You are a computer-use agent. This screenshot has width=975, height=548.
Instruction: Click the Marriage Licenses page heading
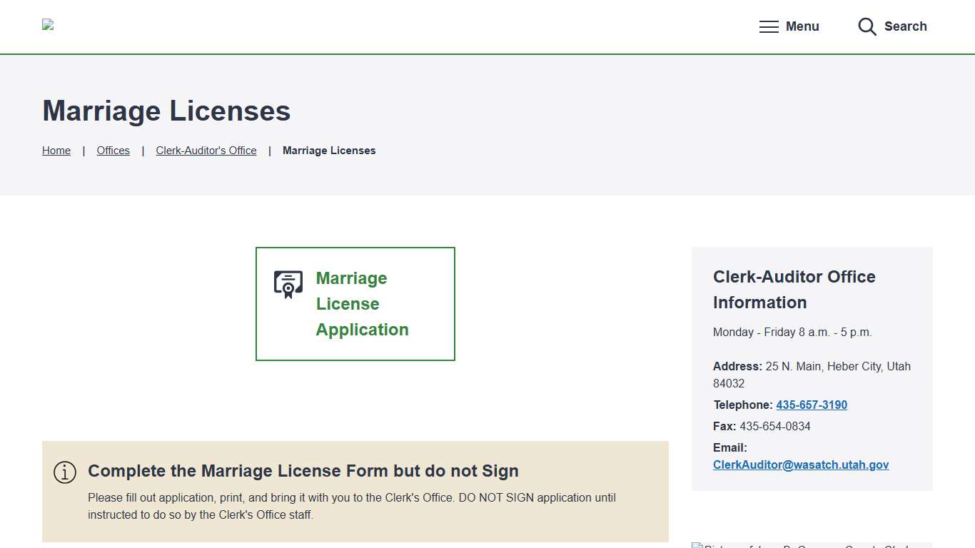click(166, 111)
